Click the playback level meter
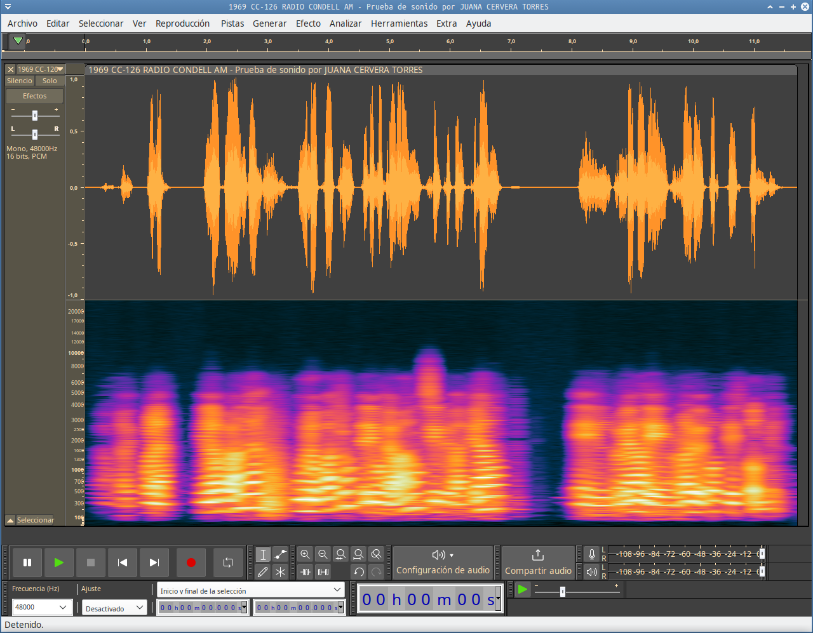Image resolution: width=813 pixels, height=633 pixels. click(x=686, y=571)
